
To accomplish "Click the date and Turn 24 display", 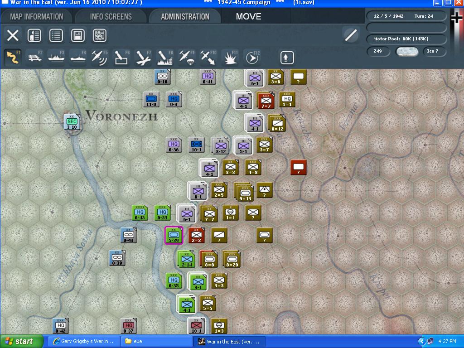I will point(406,16).
